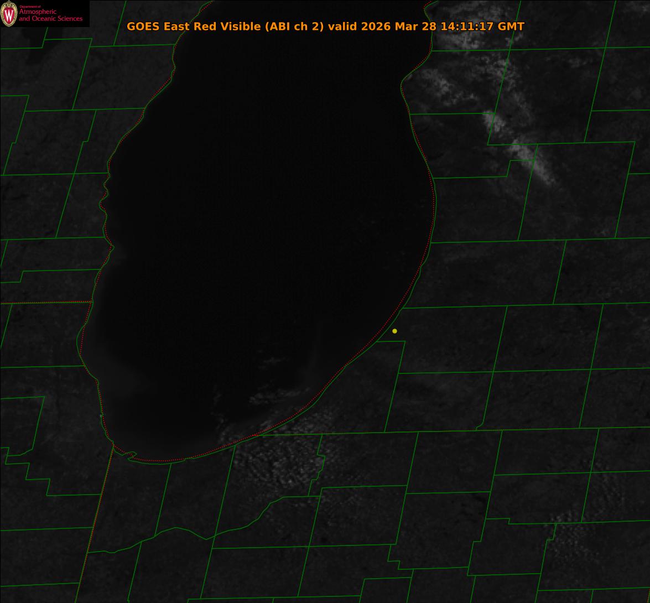Click the 14:11:17 GMT timestamp

coord(482,26)
